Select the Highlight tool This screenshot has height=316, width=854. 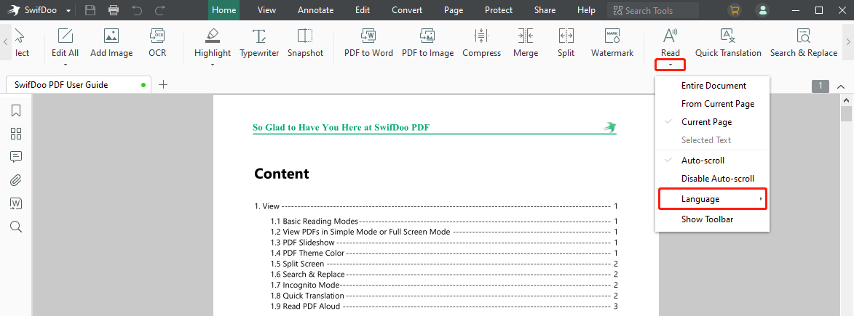tap(213, 42)
